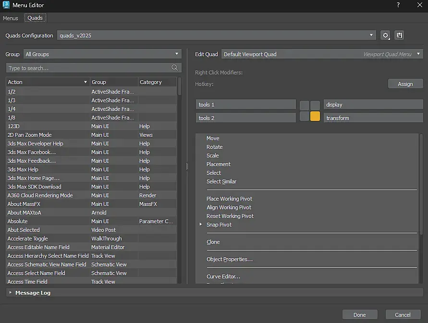The height and width of the screenshot is (323, 428).
Task: Click the Cancel button
Action: point(403,315)
